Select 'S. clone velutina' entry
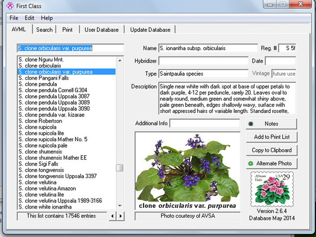This screenshot has height=237, width=316. pos(66,182)
